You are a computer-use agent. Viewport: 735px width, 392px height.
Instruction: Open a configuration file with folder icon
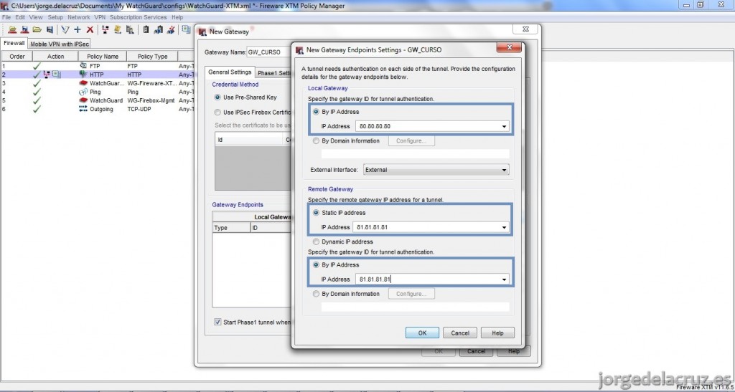[37, 30]
